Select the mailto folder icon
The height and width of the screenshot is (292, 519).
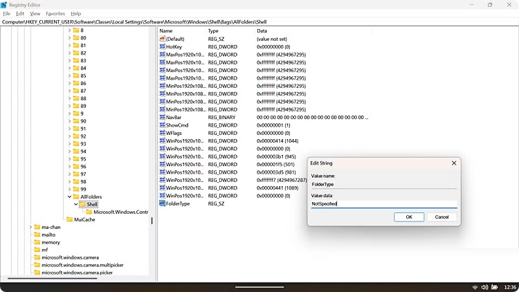(x=37, y=235)
